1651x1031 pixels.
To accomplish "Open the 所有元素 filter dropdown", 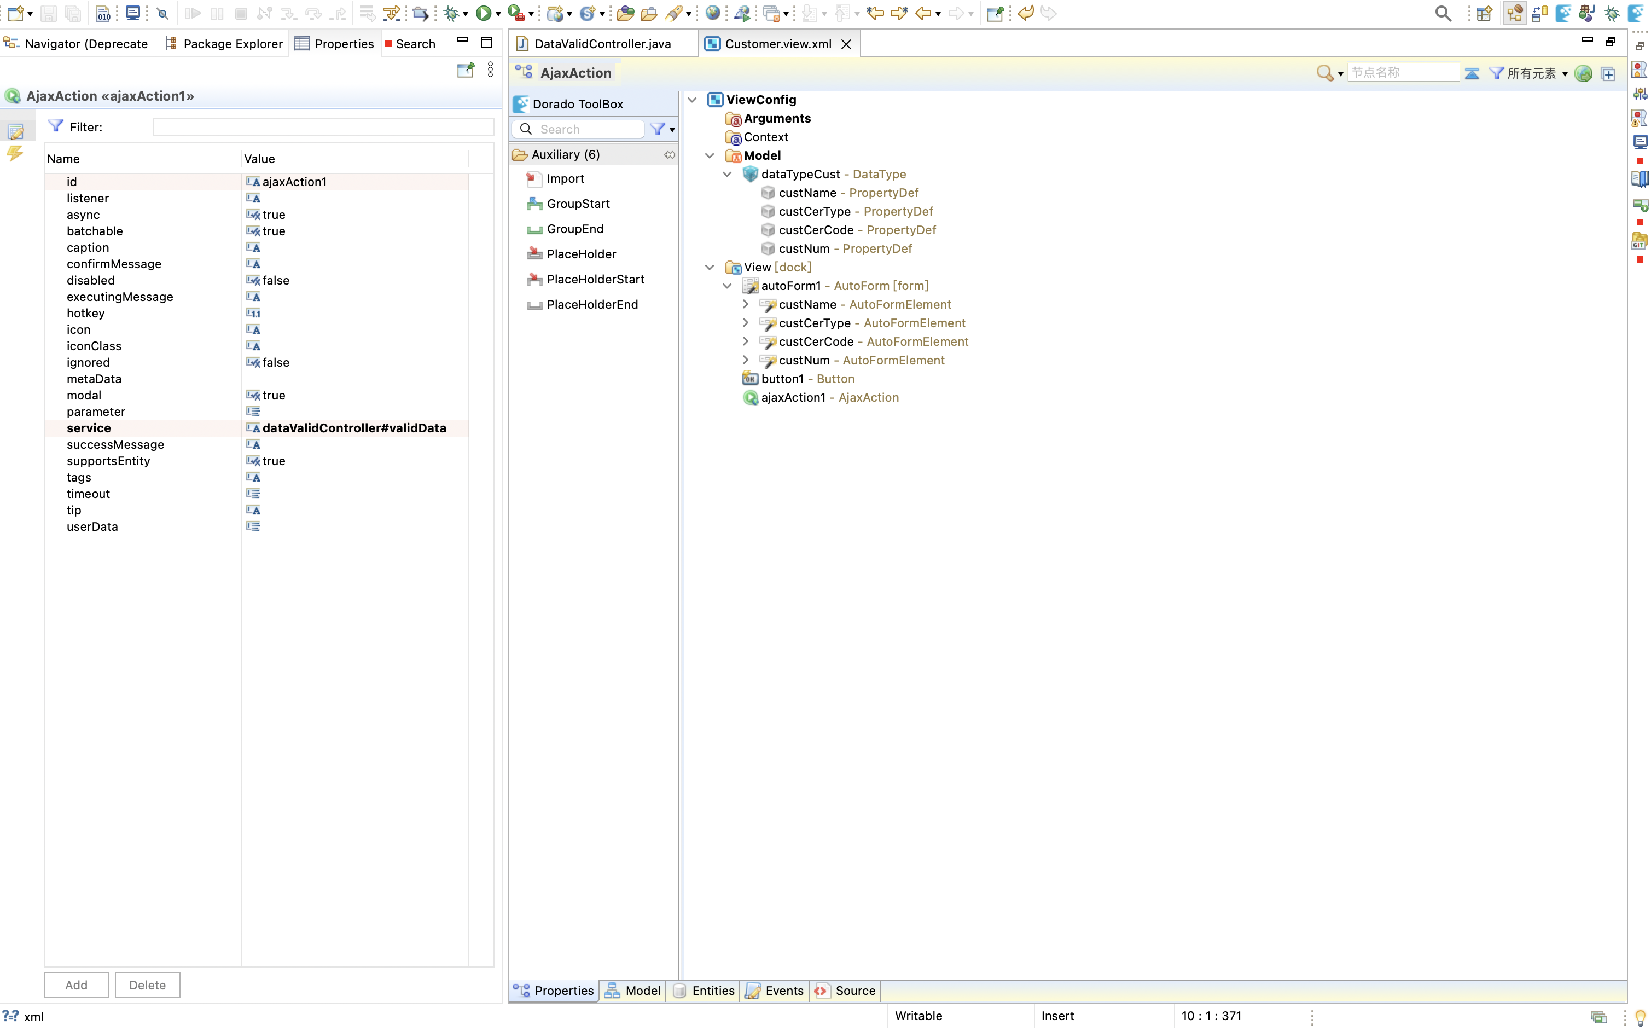I will 1532,73.
